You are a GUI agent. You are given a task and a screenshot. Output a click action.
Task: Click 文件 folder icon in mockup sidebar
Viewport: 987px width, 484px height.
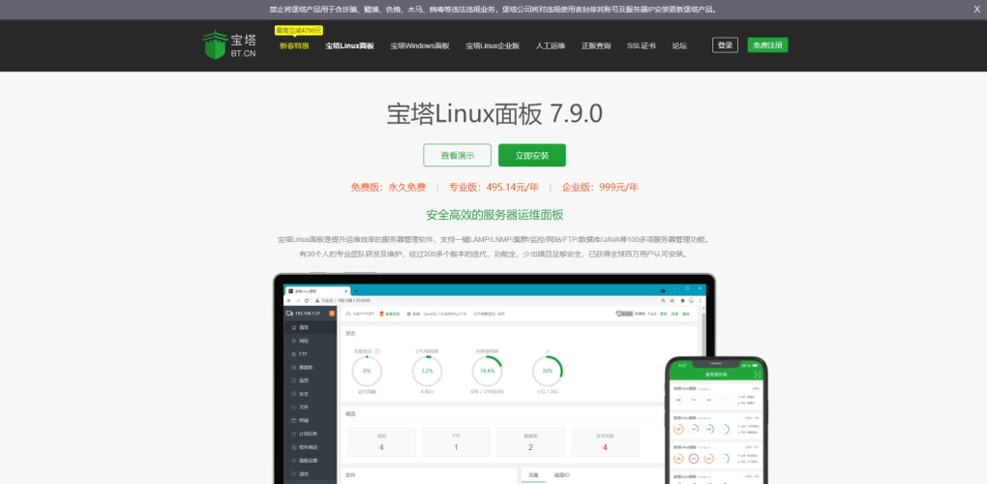tap(293, 407)
